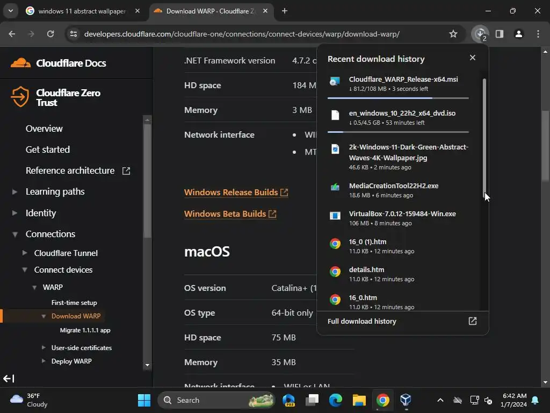
Task: Expand Identity section
Action: [x=15, y=213]
